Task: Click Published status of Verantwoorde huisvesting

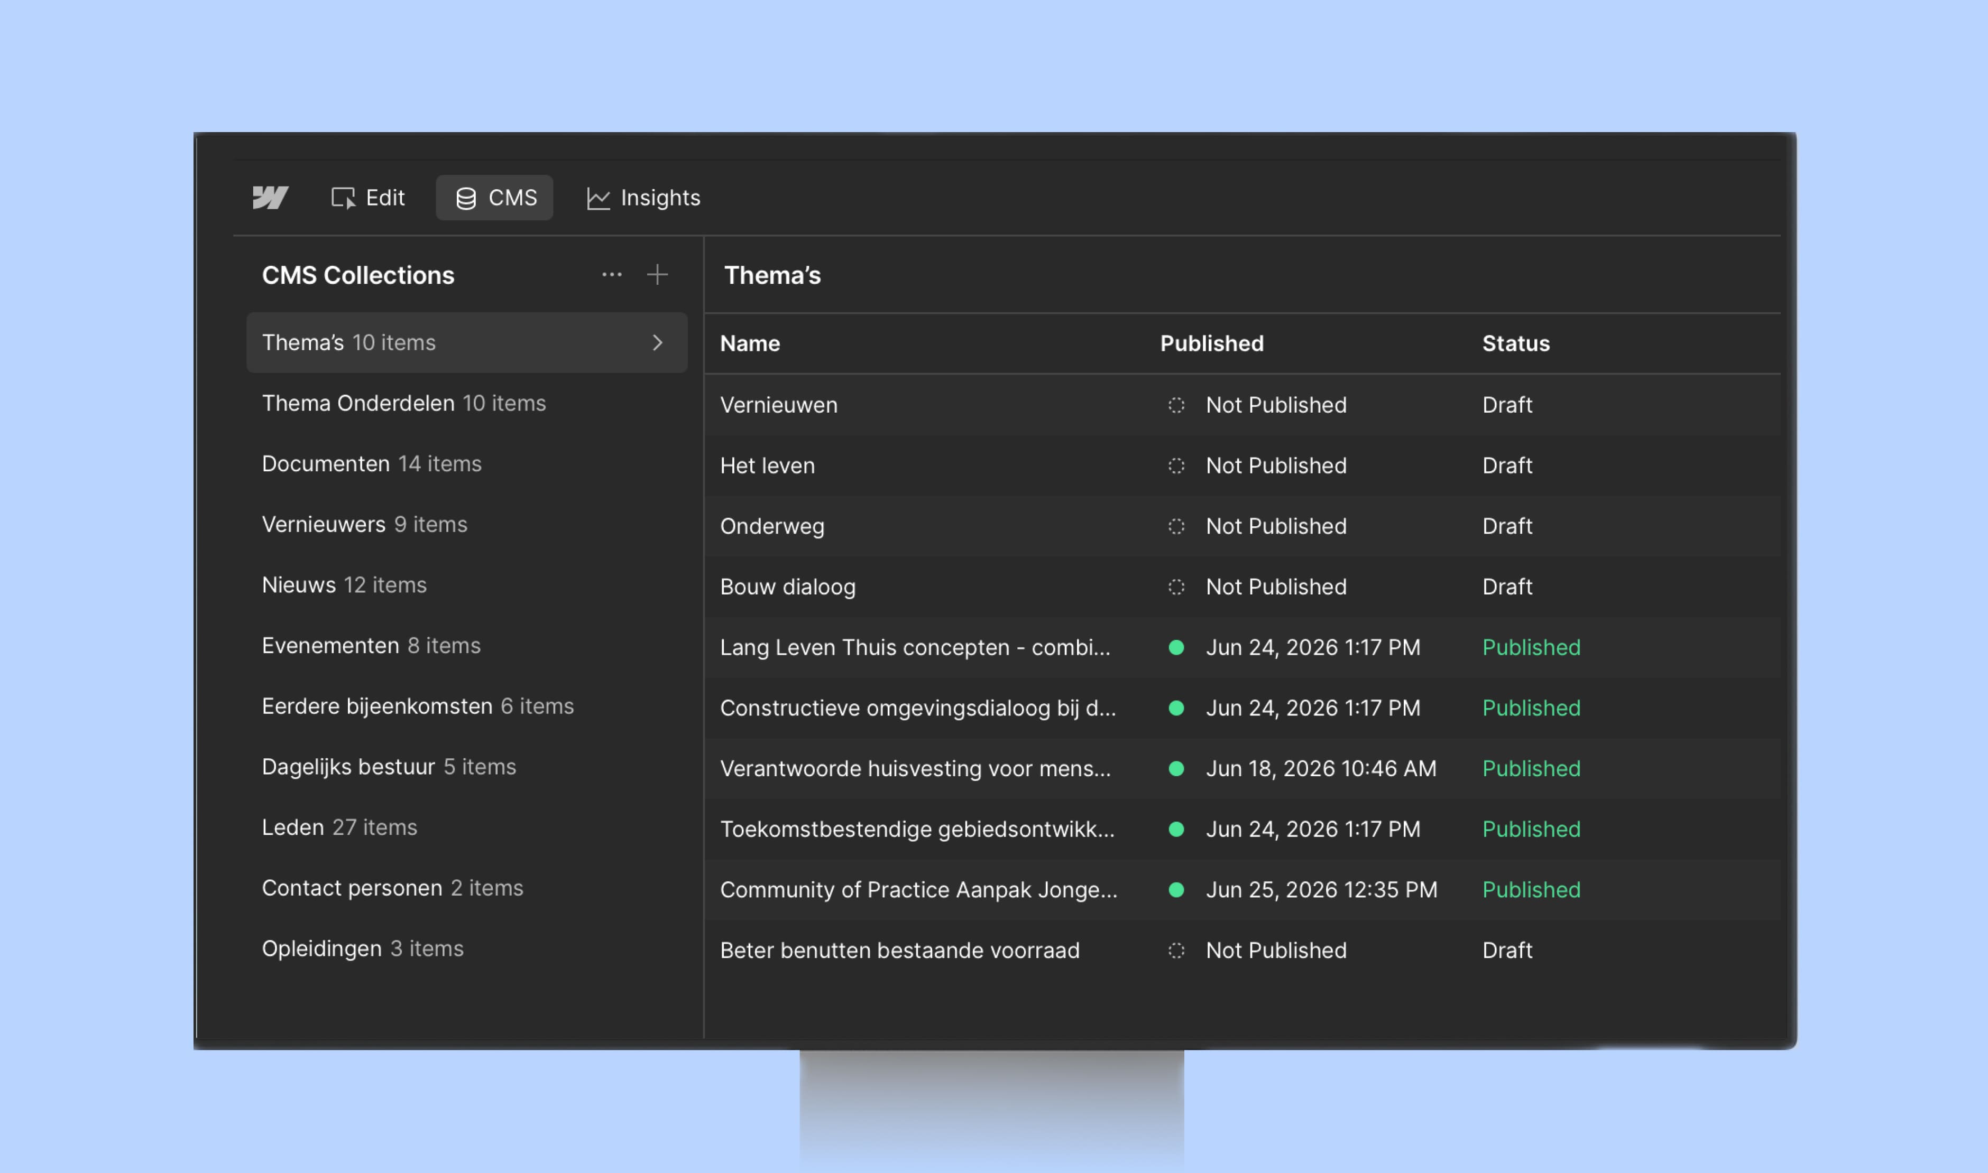Action: (x=1531, y=769)
